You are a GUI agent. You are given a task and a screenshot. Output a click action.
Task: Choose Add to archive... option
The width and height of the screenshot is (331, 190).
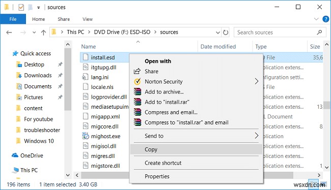196,92
